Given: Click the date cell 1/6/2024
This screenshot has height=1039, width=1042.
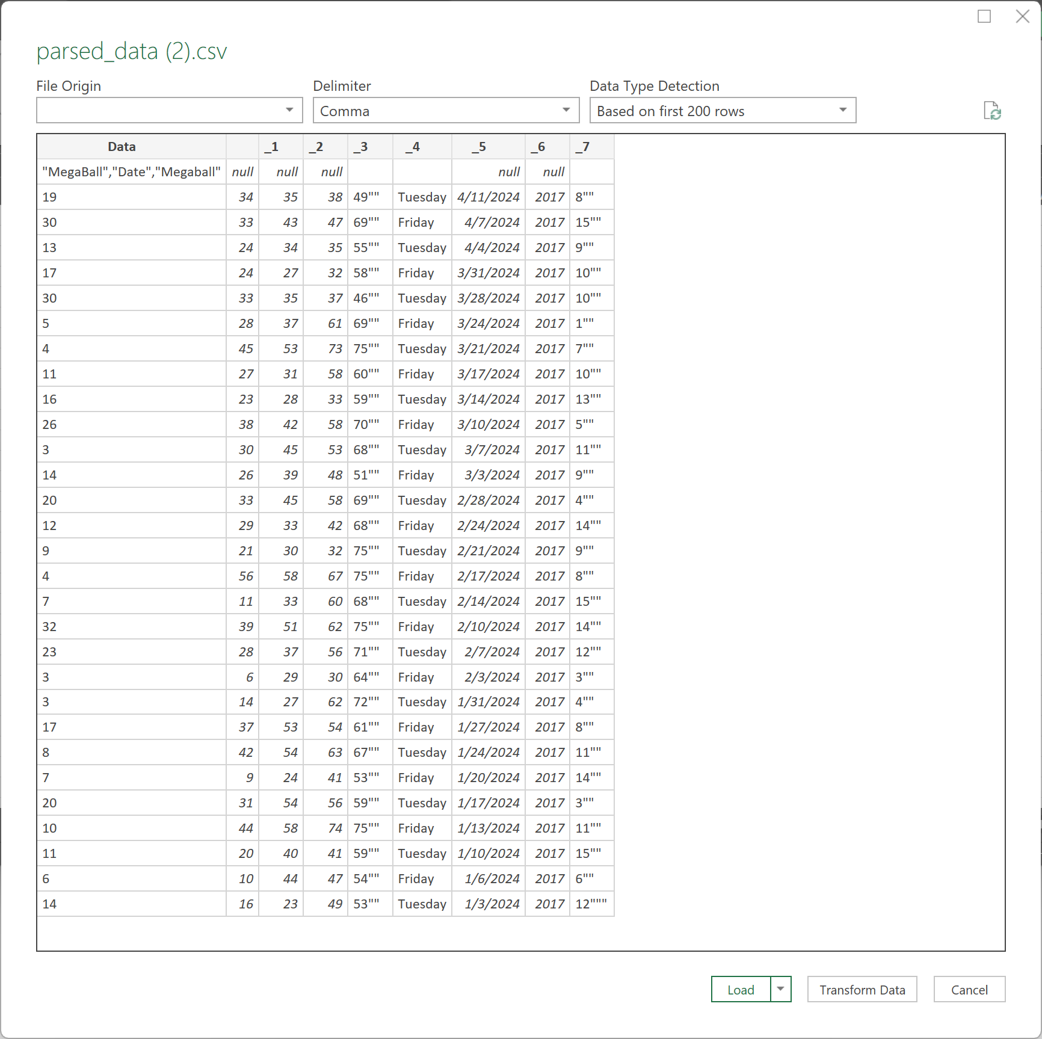Looking at the screenshot, I should pos(489,879).
